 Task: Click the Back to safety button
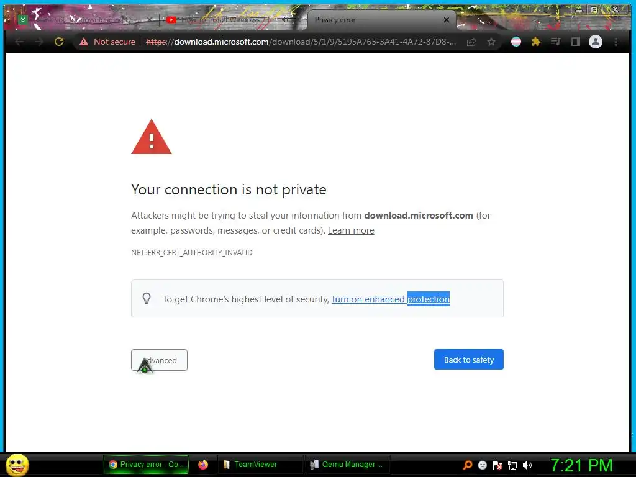pyautogui.click(x=469, y=360)
